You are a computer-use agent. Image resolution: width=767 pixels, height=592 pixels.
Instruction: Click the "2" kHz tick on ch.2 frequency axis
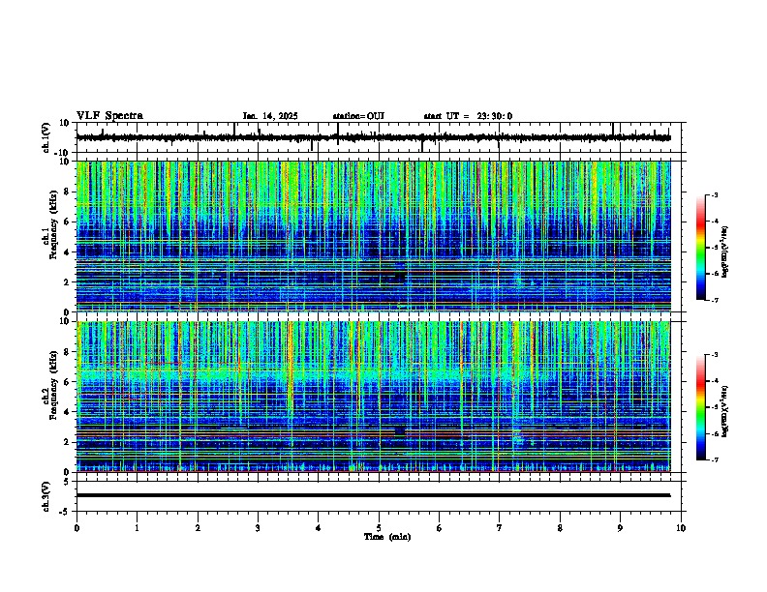coord(68,442)
